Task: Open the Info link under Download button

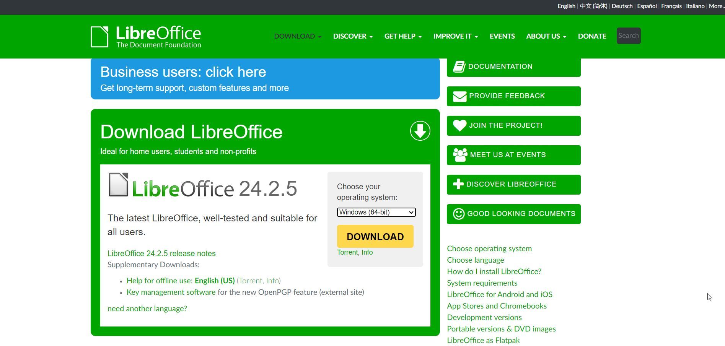Action: point(367,252)
